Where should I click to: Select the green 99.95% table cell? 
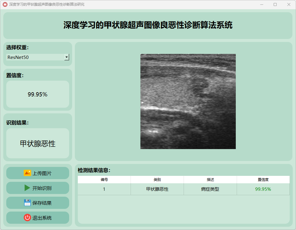coord(263,189)
